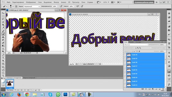Switch to Журнал измерений tab
Image resolution: width=172 pixels, height=97 pixels.
point(29,78)
